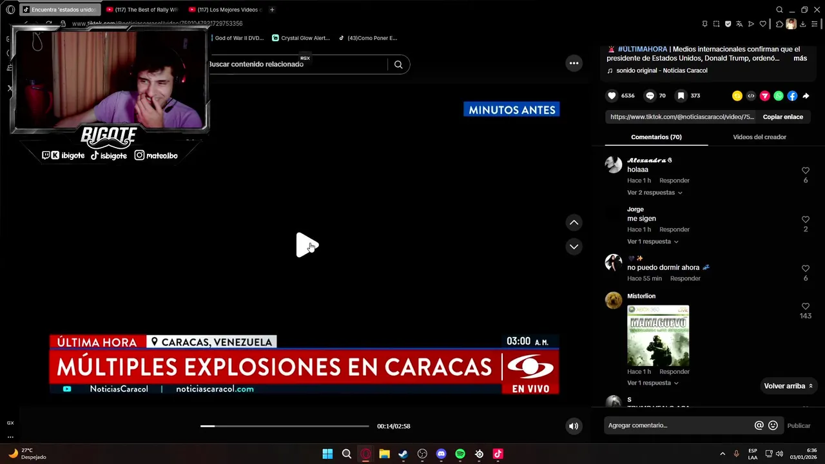Click Volver arriba to return to top
The image size is (825, 464).
pyautogui.click(x=788, y=386)
